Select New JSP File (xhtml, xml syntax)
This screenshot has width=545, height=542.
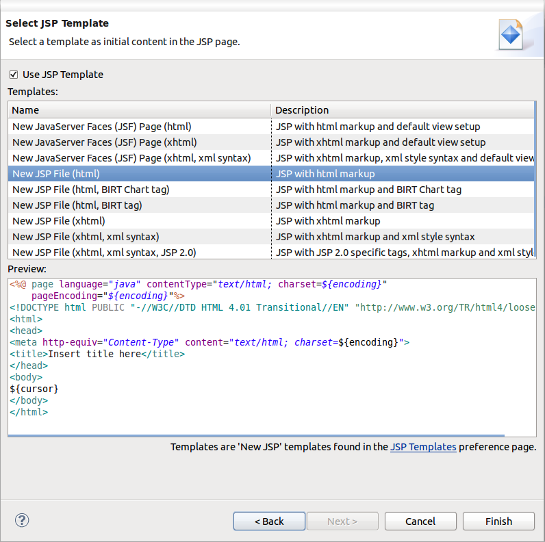pyautogui.click(x=270, y=237)
